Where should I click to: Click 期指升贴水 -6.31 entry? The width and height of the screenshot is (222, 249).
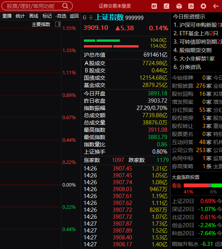pyautogui.click(x=192, y=244)
